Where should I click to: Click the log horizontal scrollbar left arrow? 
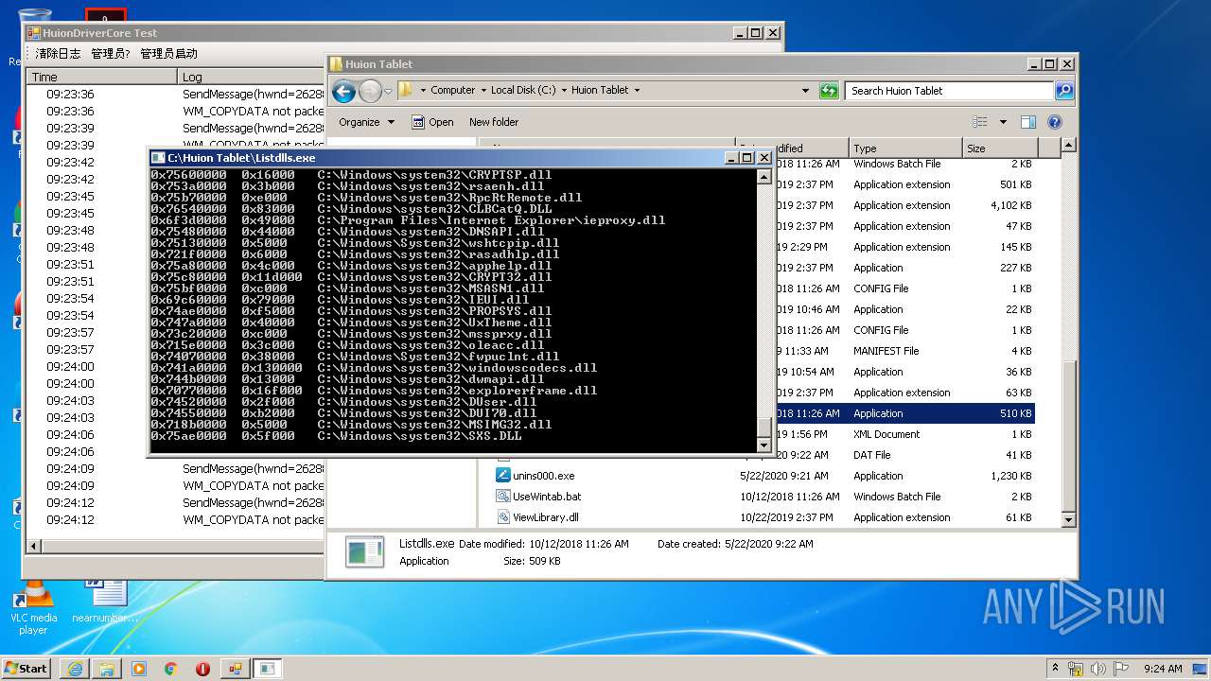[x=35, y=546]
